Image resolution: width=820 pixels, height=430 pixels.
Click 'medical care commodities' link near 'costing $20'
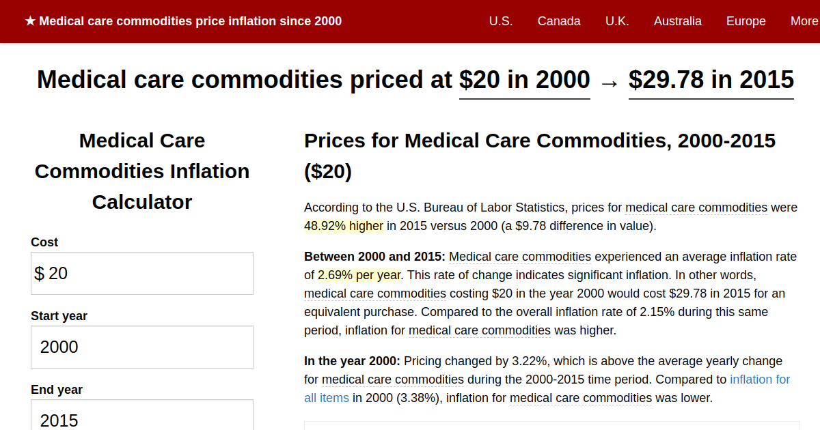tap(374, 293)
